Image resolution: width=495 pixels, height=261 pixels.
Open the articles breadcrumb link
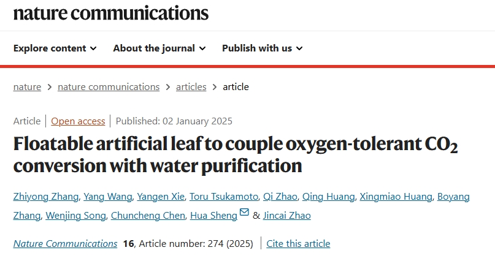(x=191, y=86)
